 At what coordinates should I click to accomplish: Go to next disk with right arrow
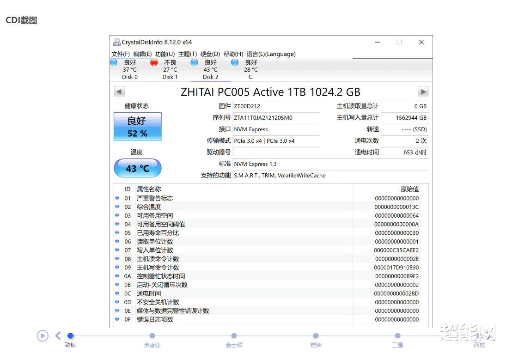423,92
